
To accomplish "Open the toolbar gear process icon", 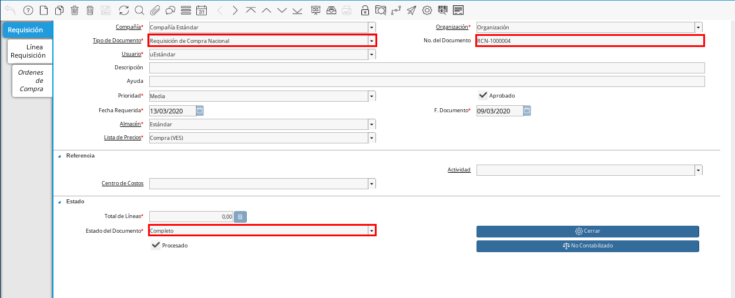I will tap(427, 10).
